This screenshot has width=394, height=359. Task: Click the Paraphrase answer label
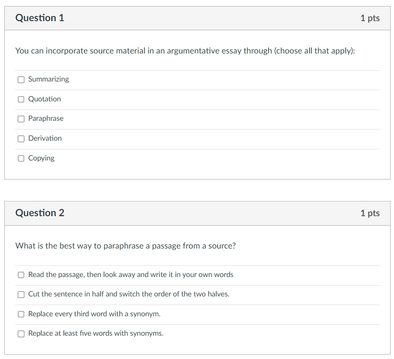pyautogui.click(x=46, y=118)
